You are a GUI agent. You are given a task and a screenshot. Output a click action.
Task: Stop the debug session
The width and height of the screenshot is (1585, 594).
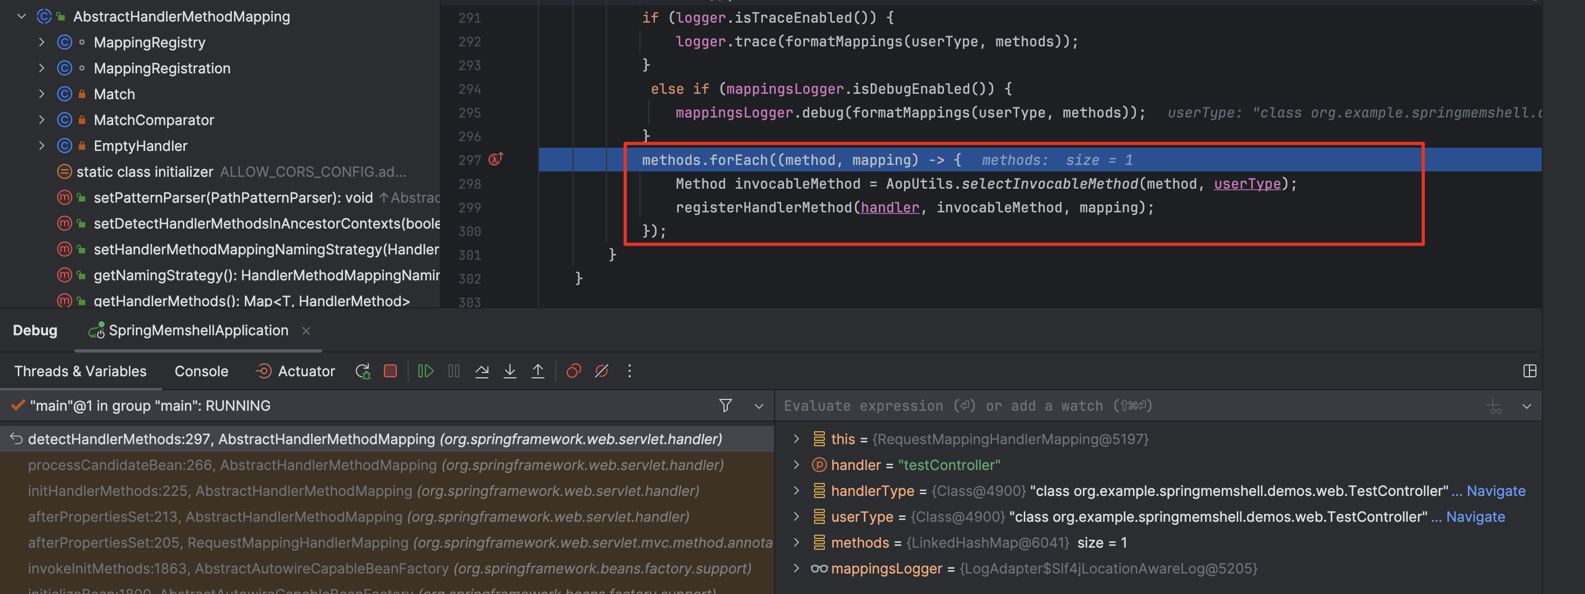pos(390,371)
